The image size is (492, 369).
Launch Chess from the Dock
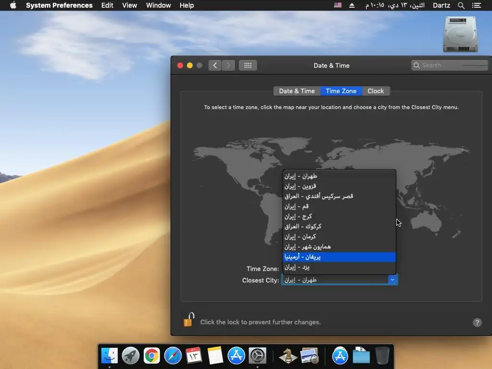coord(288,356)
